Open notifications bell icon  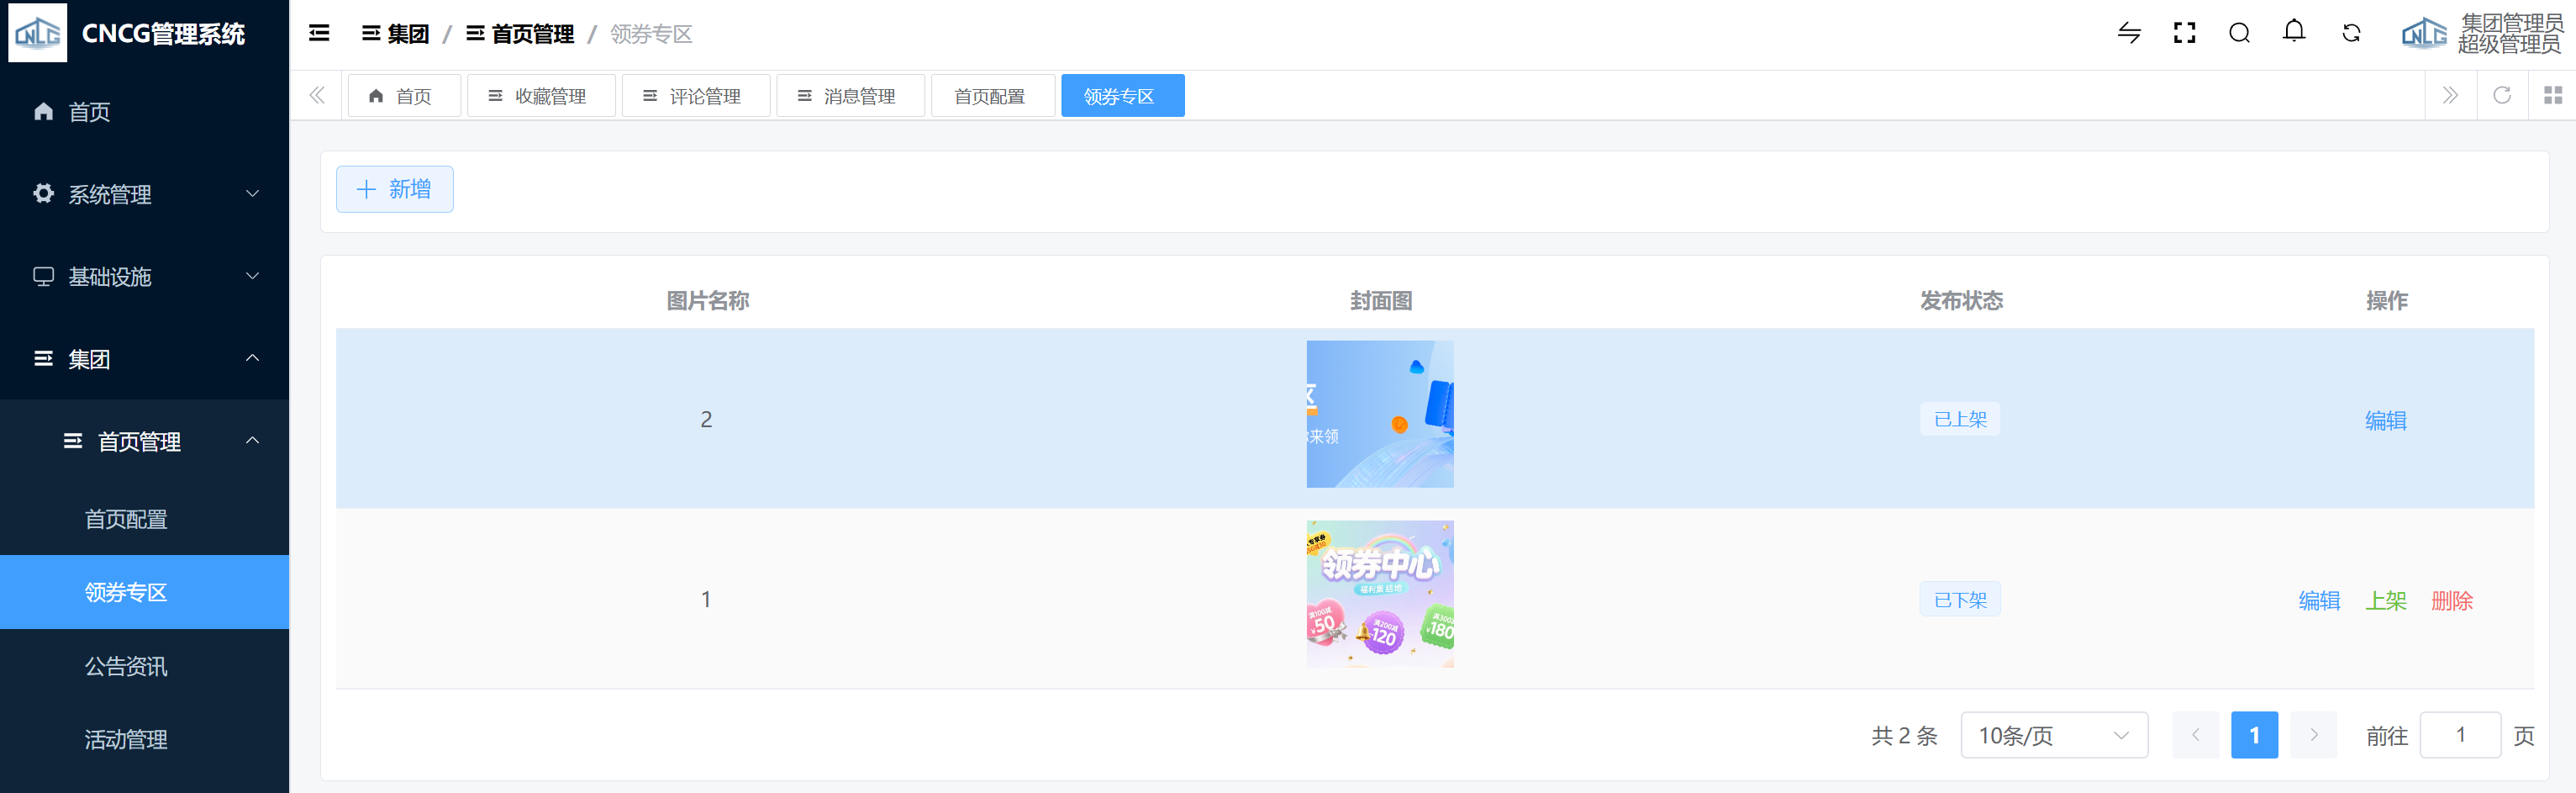click(x=2294, y=32)
